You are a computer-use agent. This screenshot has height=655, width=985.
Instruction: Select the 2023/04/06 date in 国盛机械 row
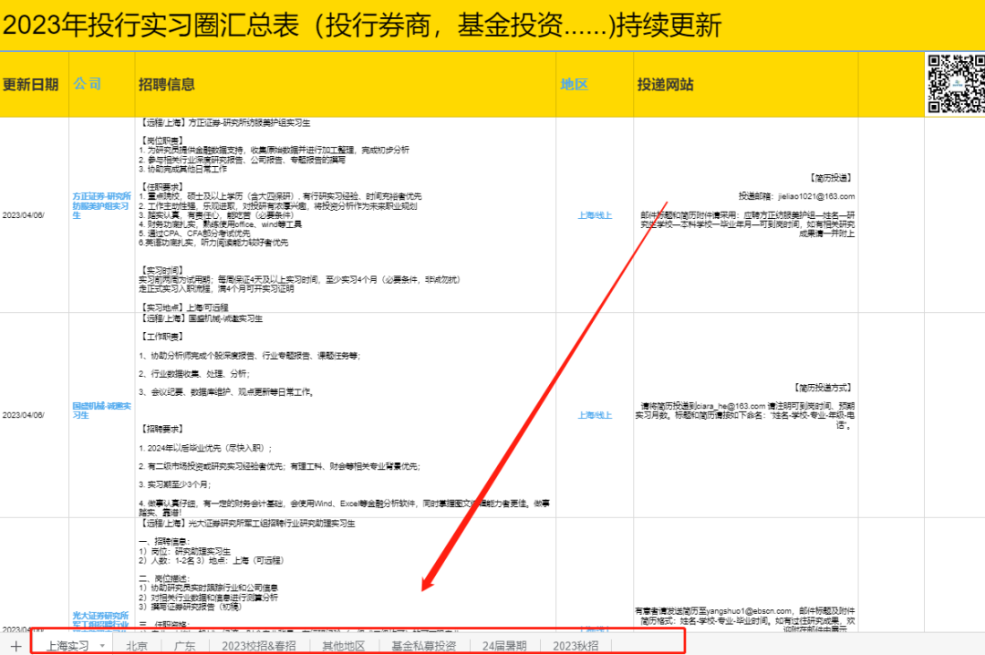23,415
